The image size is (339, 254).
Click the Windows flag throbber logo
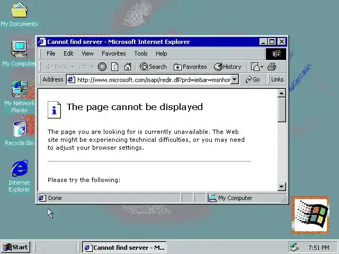click(276, 53)
